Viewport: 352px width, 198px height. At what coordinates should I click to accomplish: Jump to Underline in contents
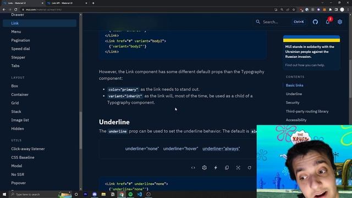[x=294, y=94]
